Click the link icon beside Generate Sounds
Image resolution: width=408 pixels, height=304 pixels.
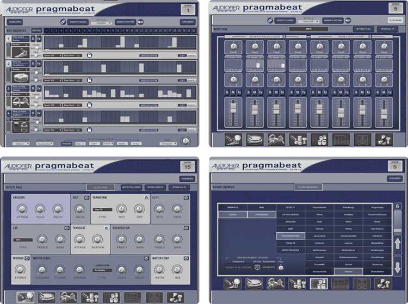pyautogui.click(x=63, y=22)
